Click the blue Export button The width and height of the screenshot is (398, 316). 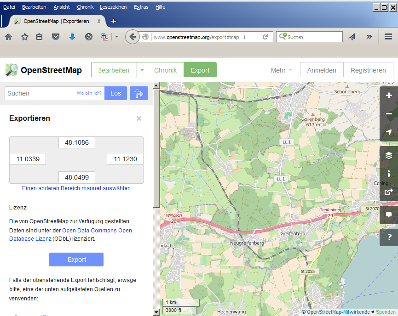tap(76, 260)
